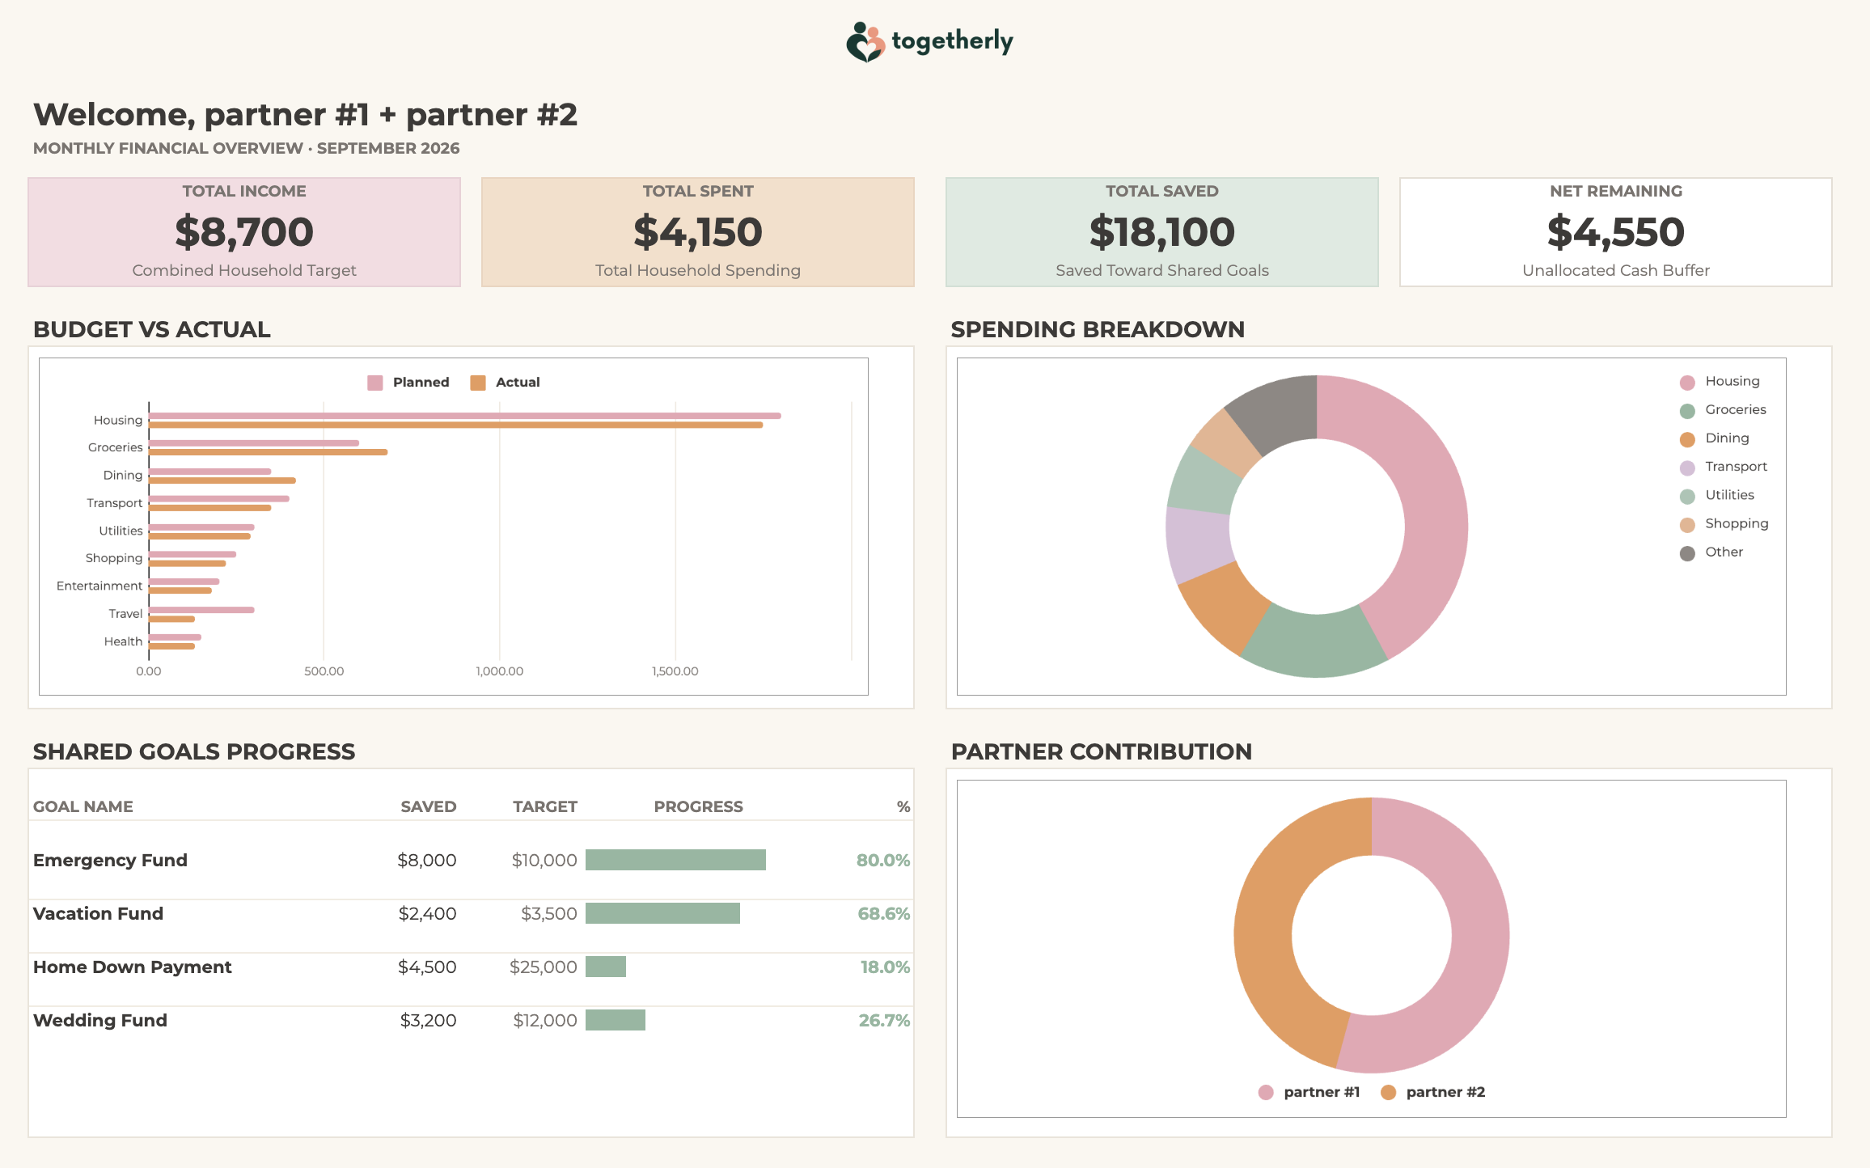Viewport: 1870px width, 1168px height.
Task: Click the TARGET column header
Action: [x=545, y=806]
